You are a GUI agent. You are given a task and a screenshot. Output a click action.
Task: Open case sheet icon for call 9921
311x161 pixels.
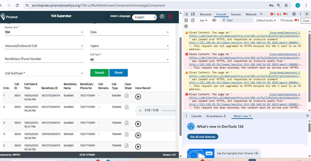coord(126,96)
